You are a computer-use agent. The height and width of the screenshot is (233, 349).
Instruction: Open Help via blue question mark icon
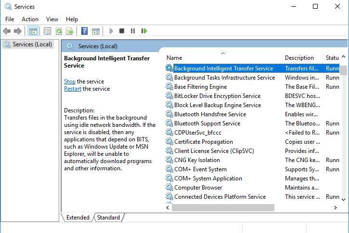84,31
